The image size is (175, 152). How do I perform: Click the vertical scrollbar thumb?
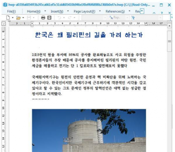(169, 41)
